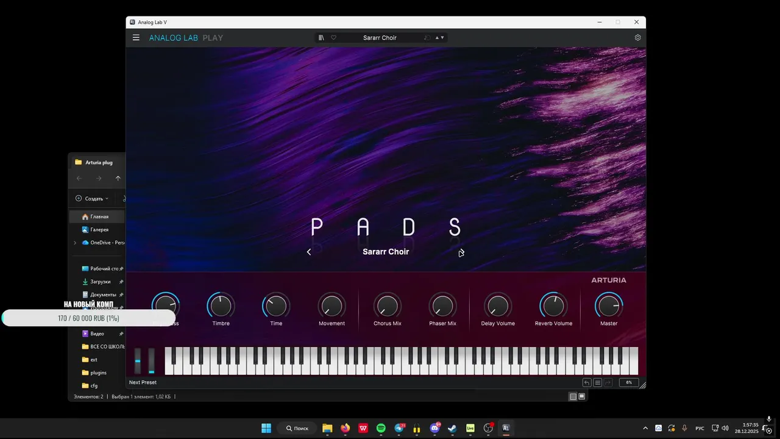Favorite the Sararr Choir preset with heart
780x439 pixels.
(333, 38)
